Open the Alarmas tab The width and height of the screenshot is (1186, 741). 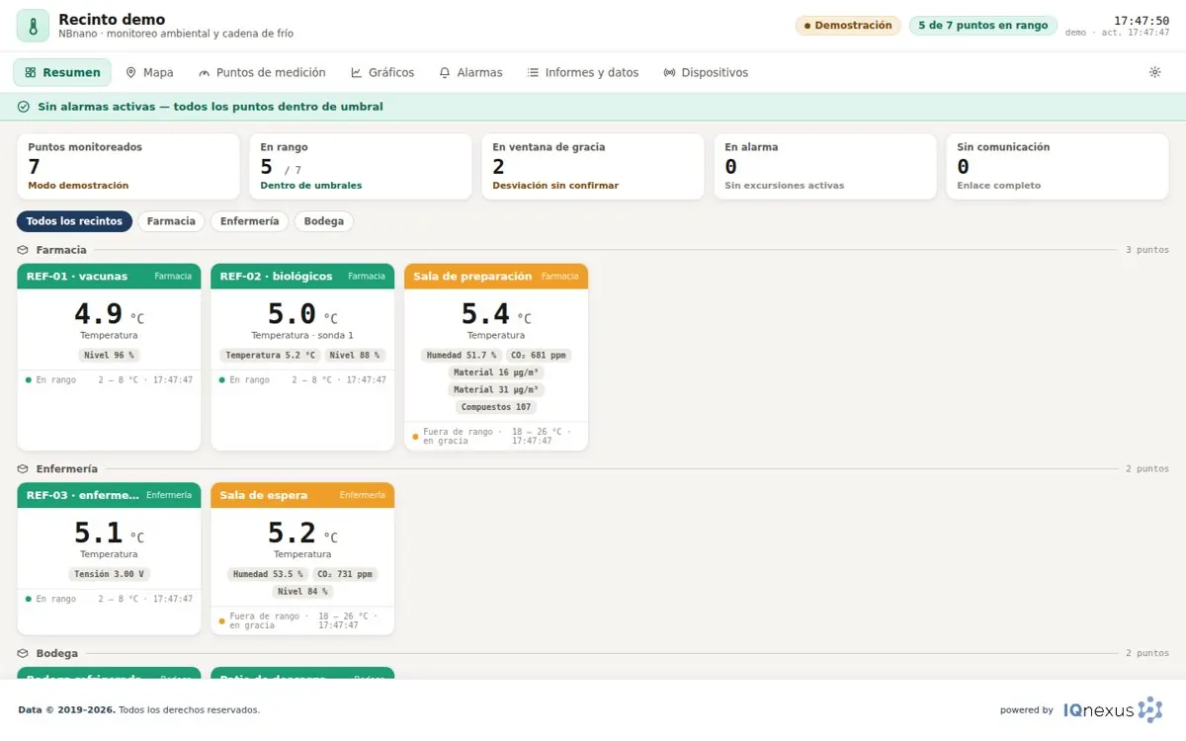470,72
